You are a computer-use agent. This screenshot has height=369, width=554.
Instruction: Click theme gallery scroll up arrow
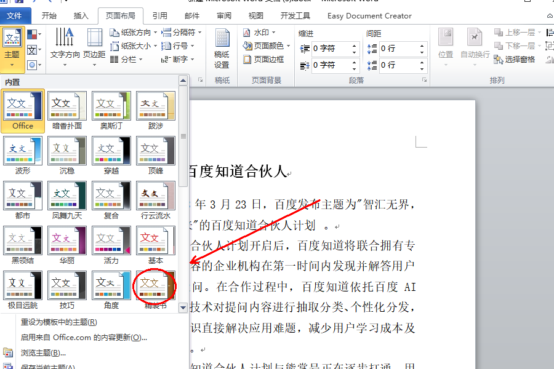[183, 81]
